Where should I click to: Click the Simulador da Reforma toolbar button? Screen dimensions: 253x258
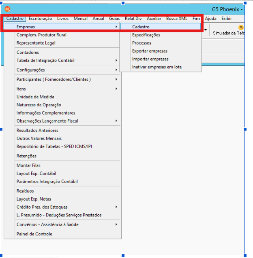coord(228,30)
